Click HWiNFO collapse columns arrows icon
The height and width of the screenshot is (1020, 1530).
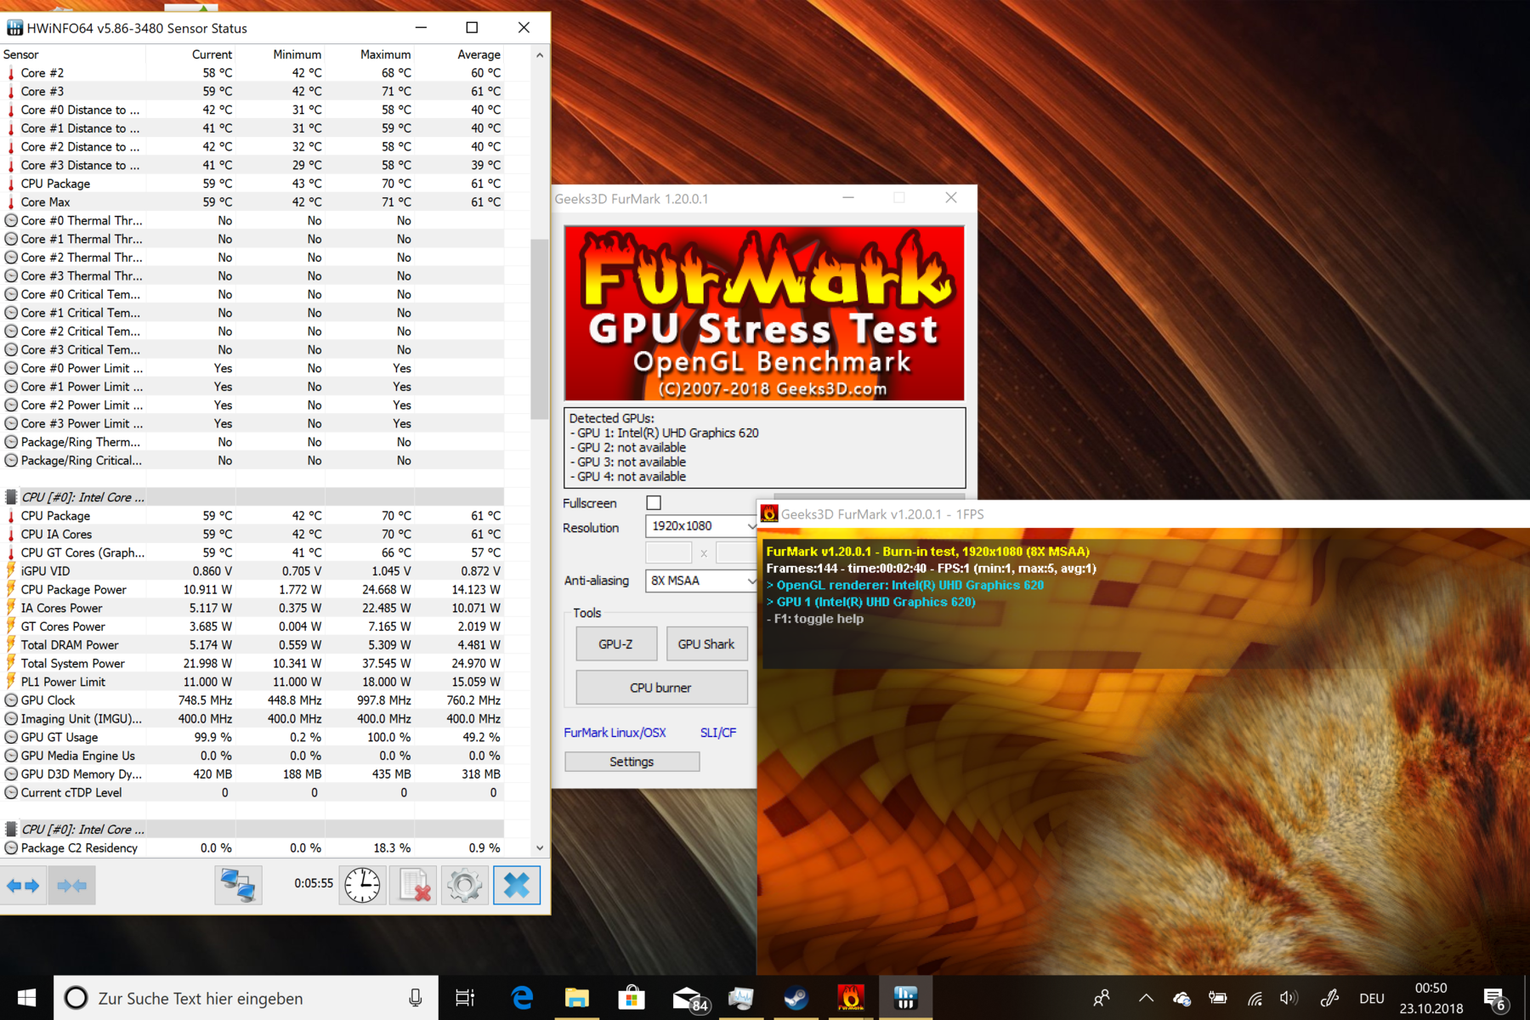pos(72,886)
